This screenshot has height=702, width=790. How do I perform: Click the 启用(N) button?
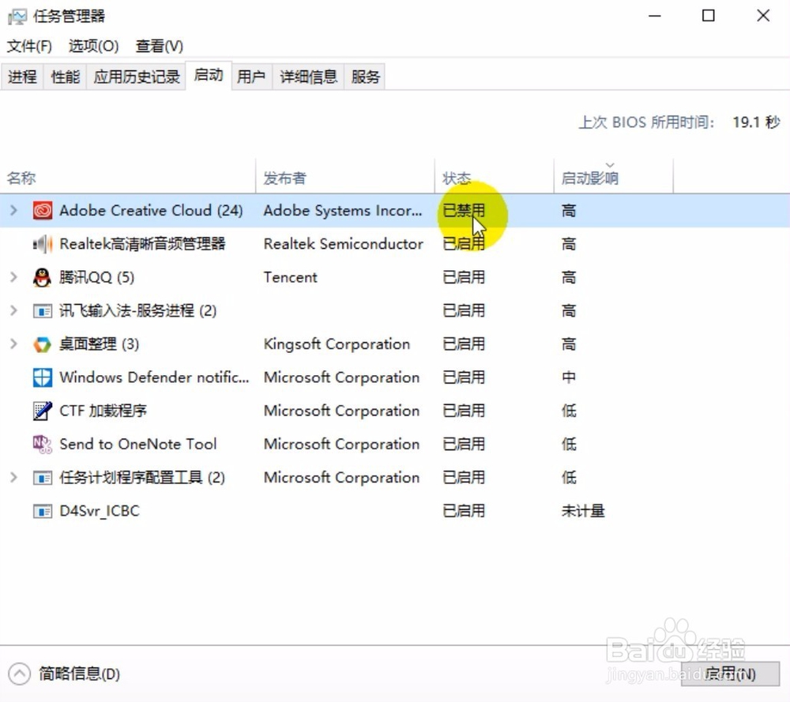(730, 674)
